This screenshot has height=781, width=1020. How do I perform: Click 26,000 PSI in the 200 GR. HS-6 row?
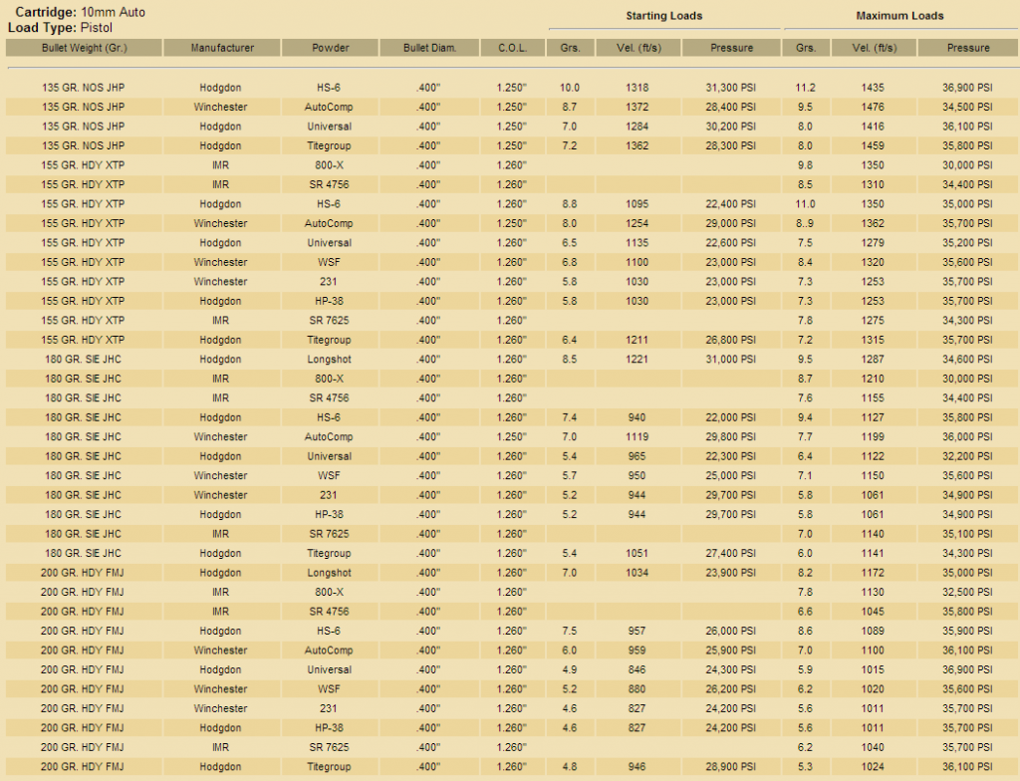[730, 631]
